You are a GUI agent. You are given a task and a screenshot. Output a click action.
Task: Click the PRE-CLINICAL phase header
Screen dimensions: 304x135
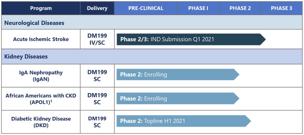(x=146, y=8)
